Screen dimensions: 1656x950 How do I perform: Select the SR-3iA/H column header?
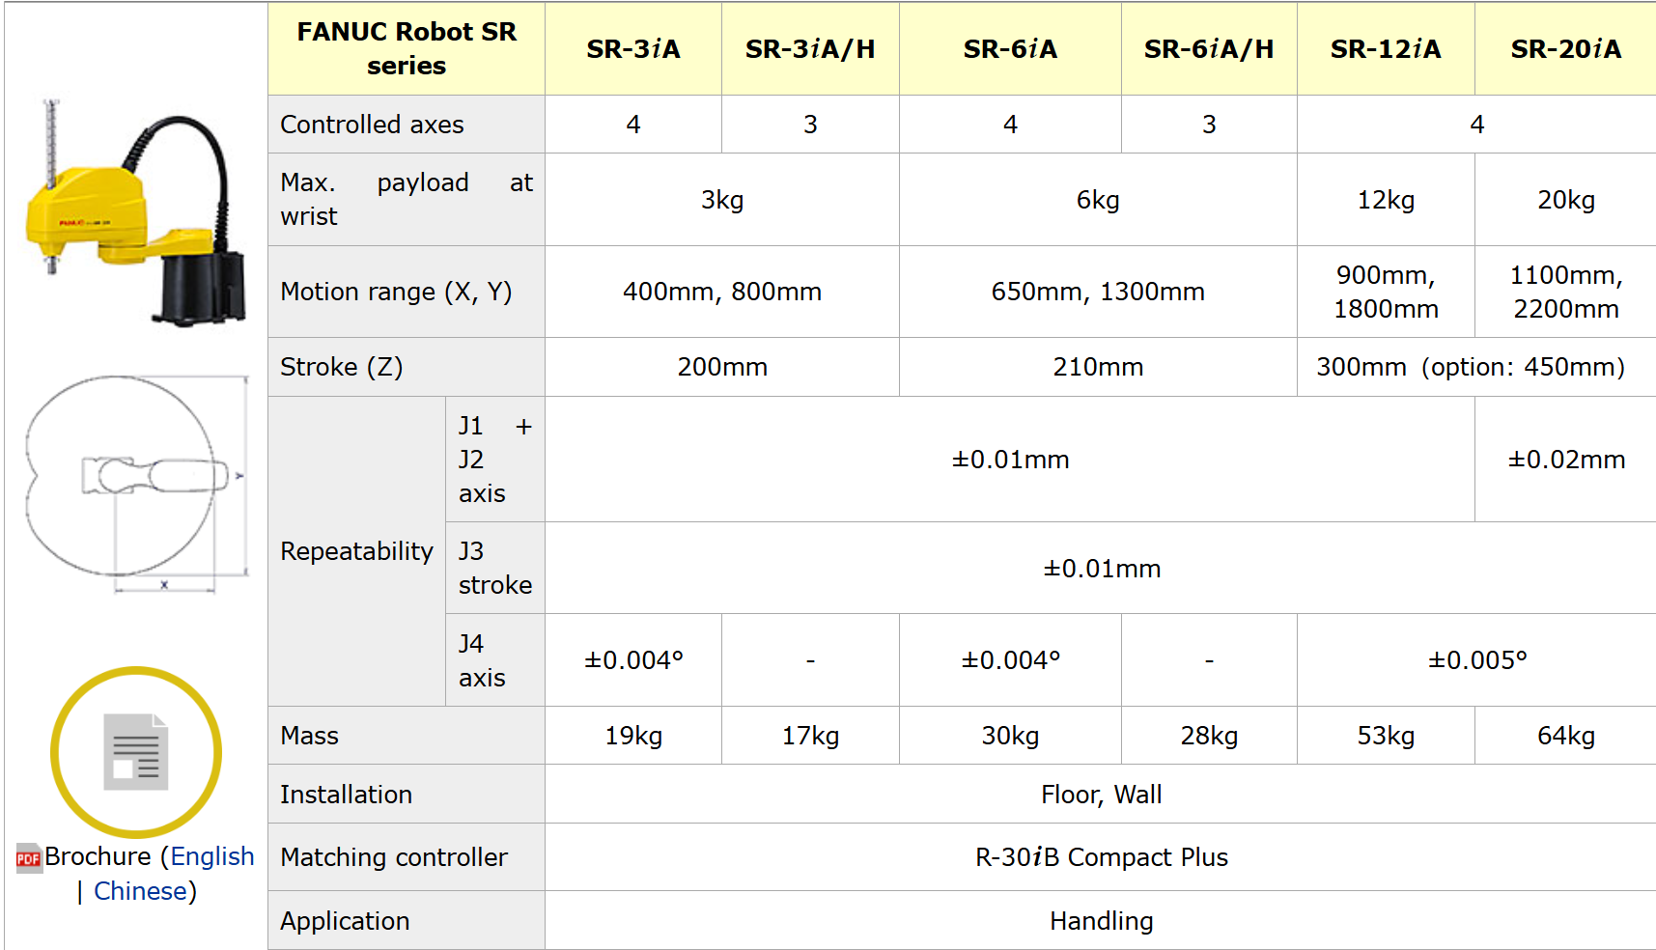[x=810, y=48]
